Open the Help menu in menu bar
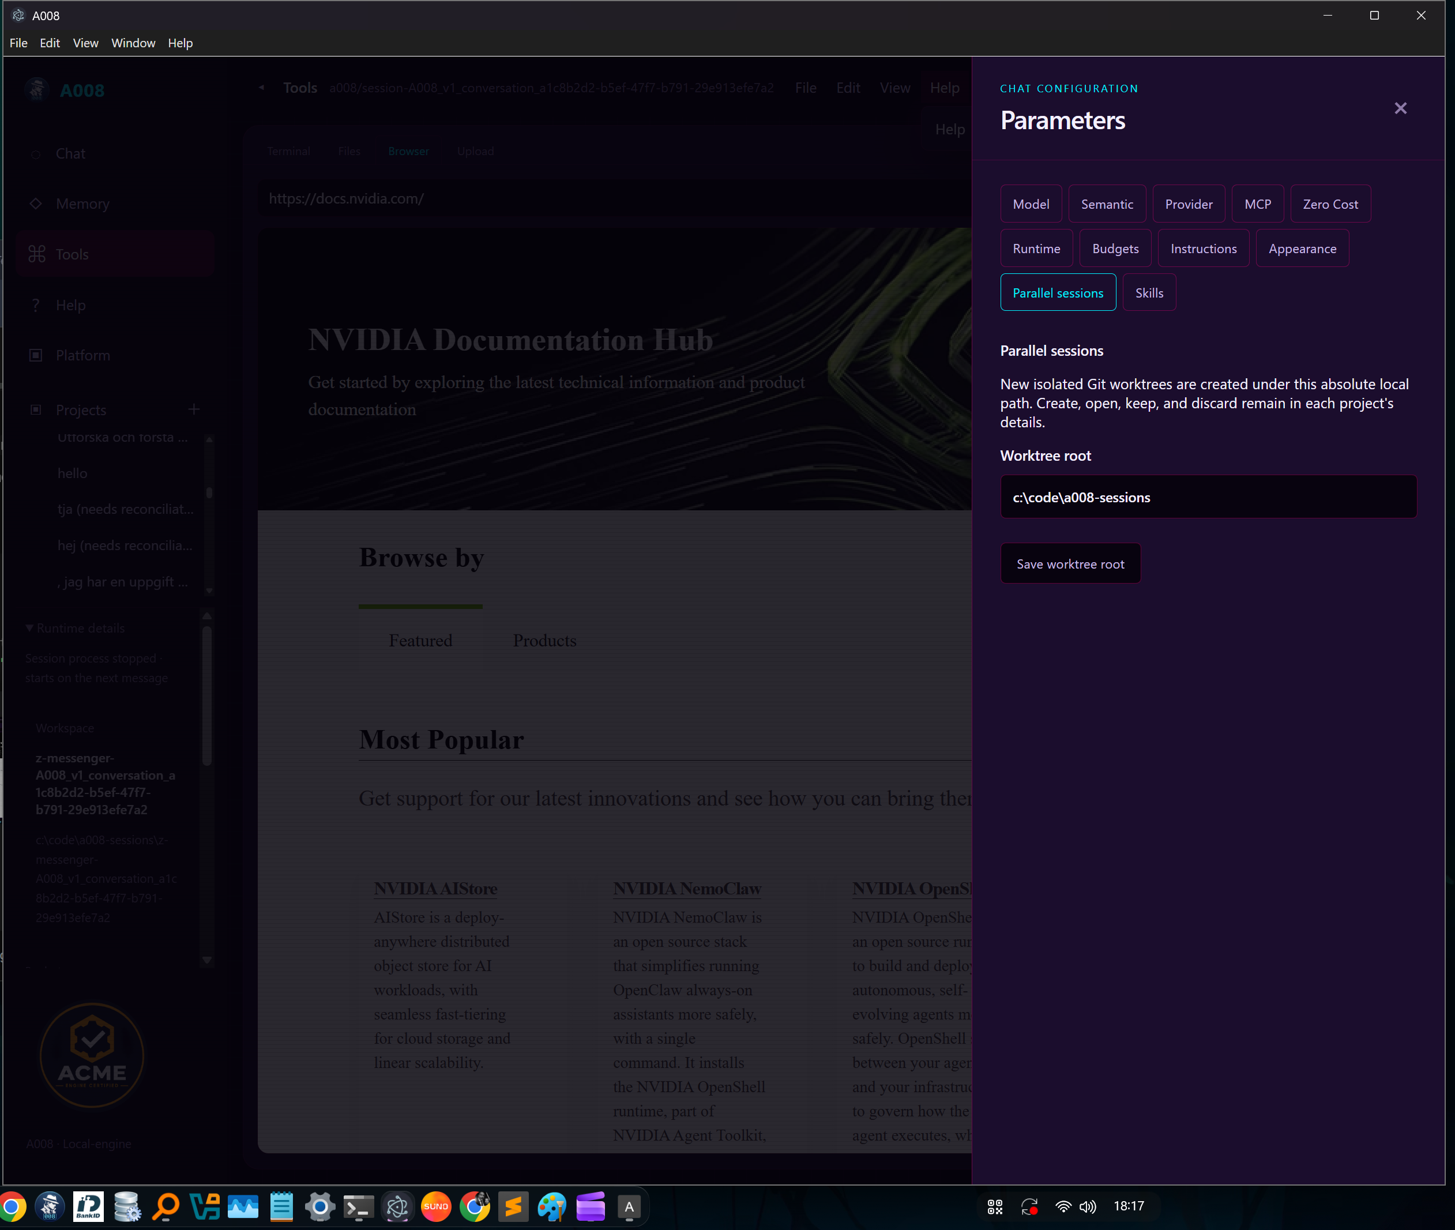The height and width of the screenshot is (1230, 1455). [180, 43]
